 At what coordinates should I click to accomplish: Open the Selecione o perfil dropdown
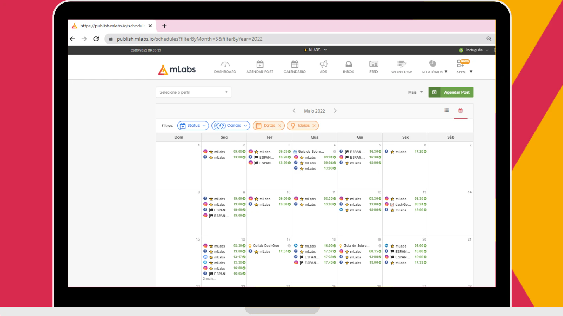point(193,92)
